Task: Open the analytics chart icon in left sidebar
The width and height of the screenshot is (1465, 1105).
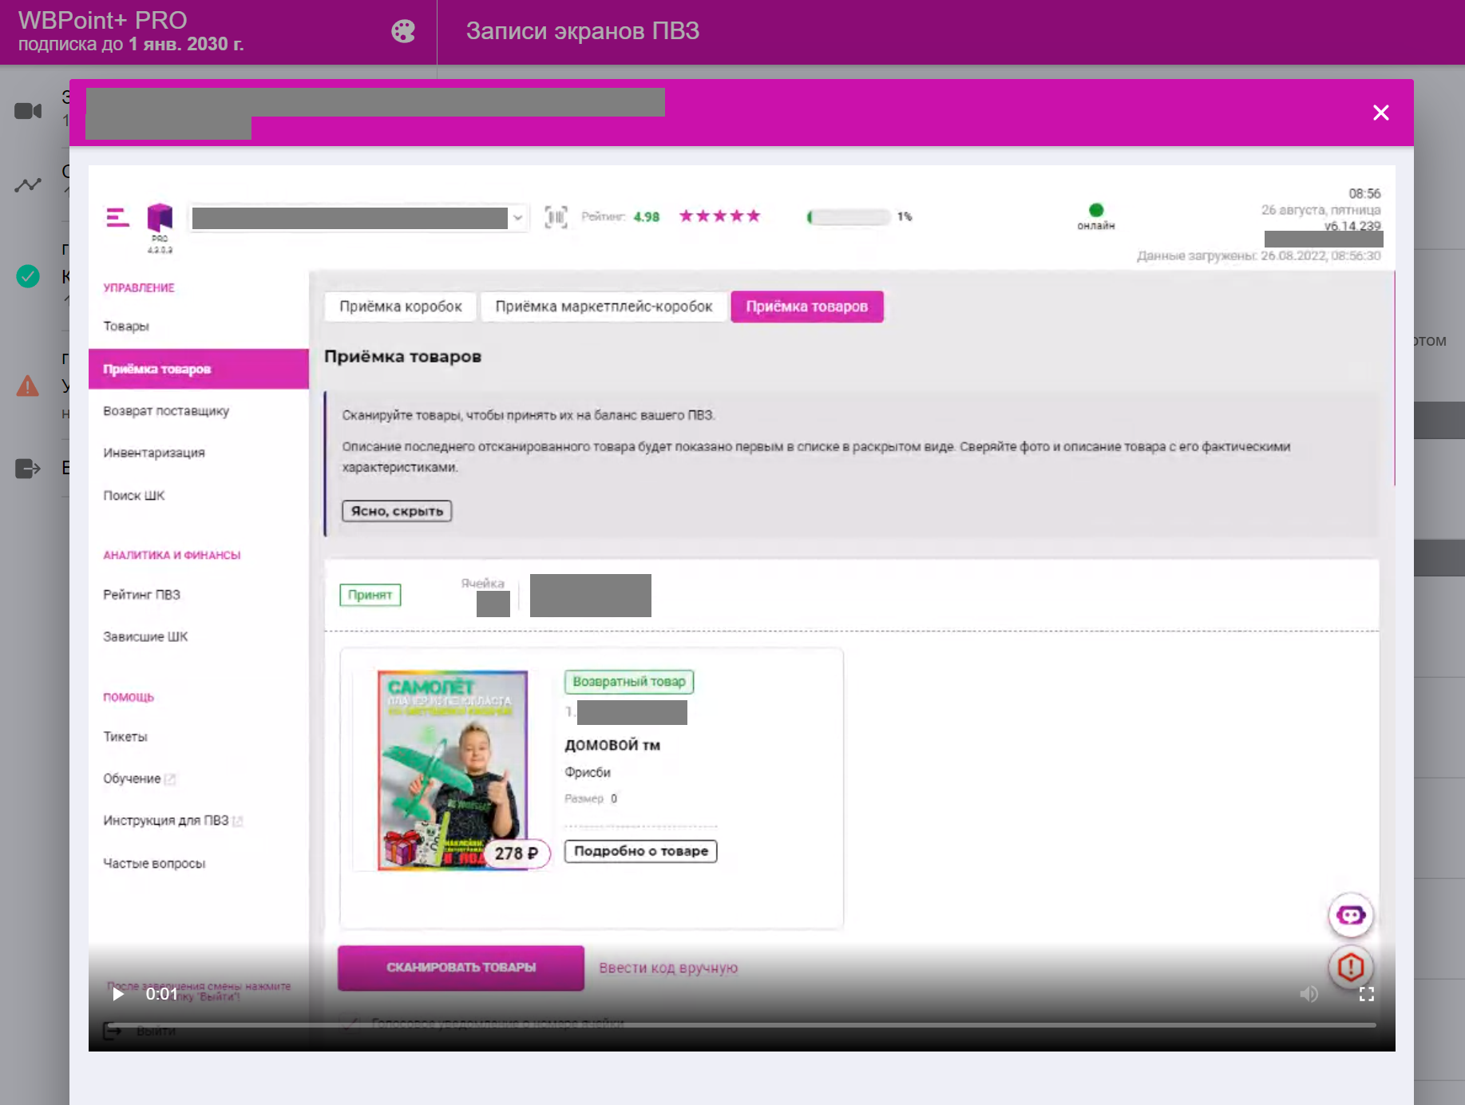Action: click(x=28, y=185)
